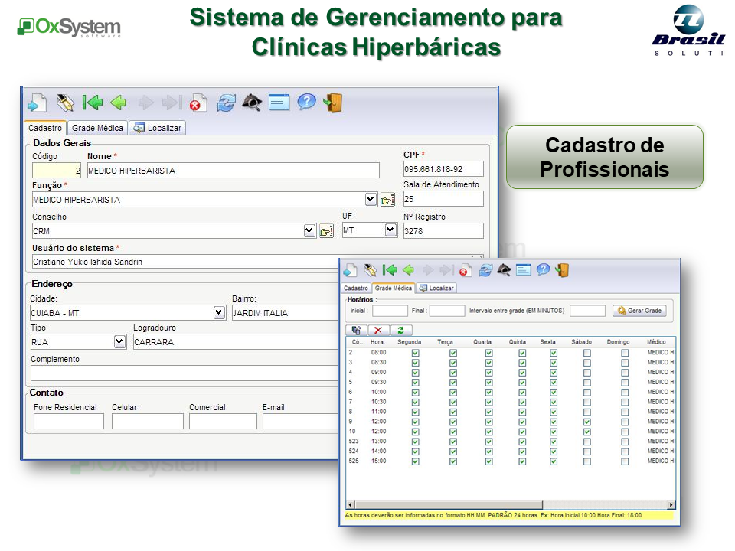Click the edit record pen icon
Screen dimensions: 735x551
[67, 102]
